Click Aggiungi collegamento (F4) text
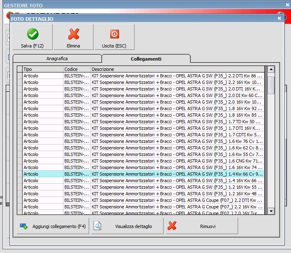 [x=59, y=226]
